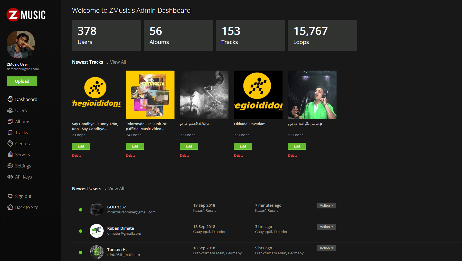Image resolution: width=462 pixels, height=261 pixels.
Task: Delete the Okkadai Ravadam track
Action: pyautogui.click(x=239, y=156)
